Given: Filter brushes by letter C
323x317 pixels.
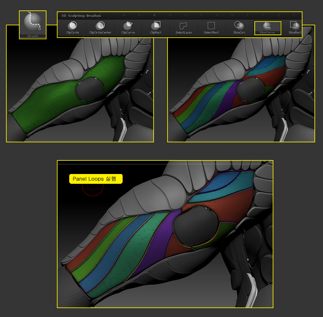Looking at the screenshot, I should [x=155, y=15].
